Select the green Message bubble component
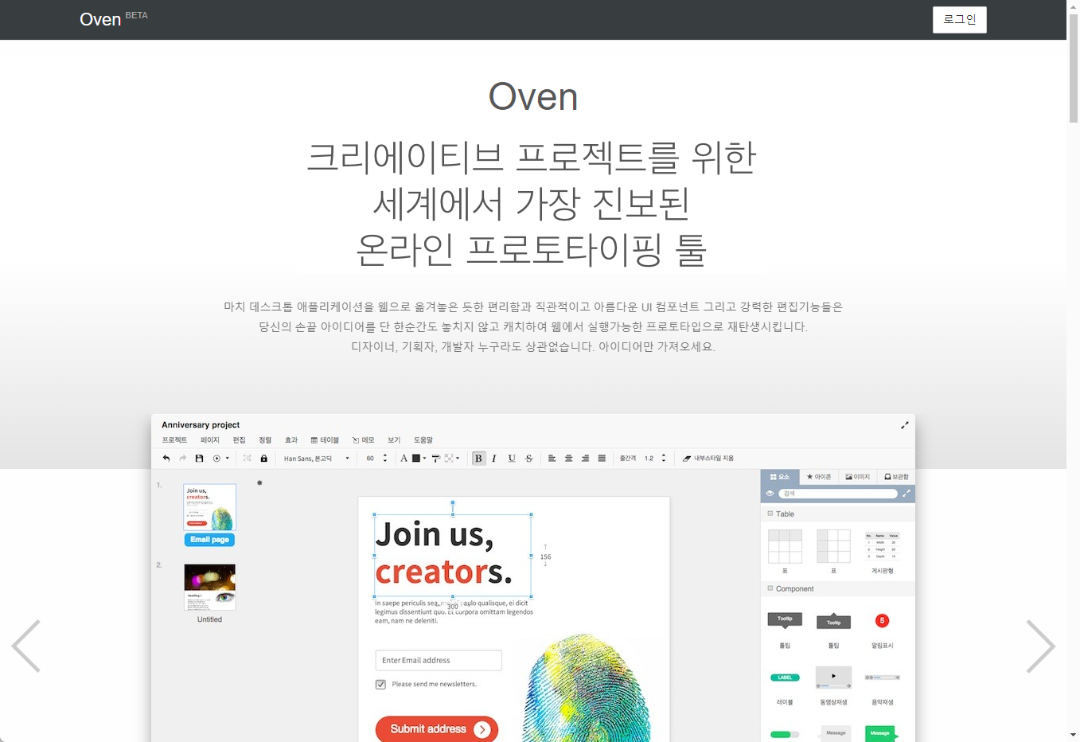This screenshot has height=742, width=1080. coord(881,733)
